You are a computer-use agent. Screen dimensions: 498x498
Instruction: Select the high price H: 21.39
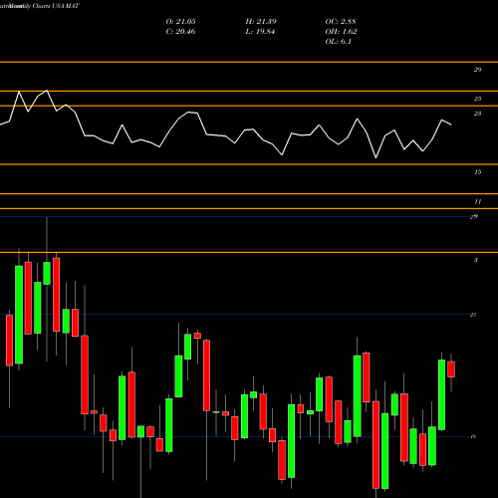coord(261,22)
